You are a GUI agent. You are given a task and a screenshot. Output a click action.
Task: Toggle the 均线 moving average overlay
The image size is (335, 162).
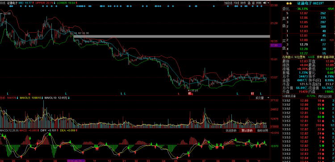236,3
